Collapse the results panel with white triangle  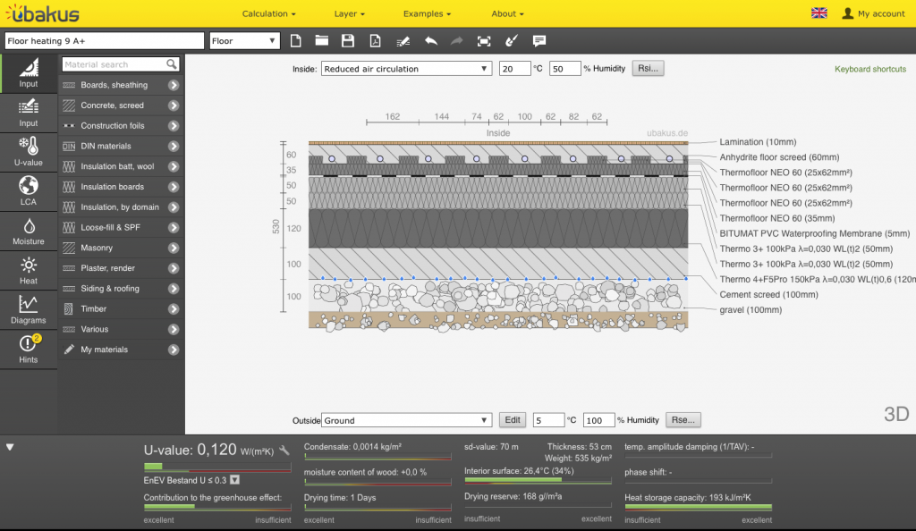coord(10,447)
